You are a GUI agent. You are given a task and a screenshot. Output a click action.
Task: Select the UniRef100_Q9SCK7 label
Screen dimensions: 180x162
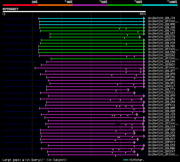pos(161,152)
